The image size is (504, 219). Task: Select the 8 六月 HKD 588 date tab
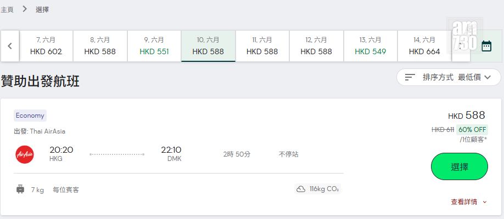(100, 46)
